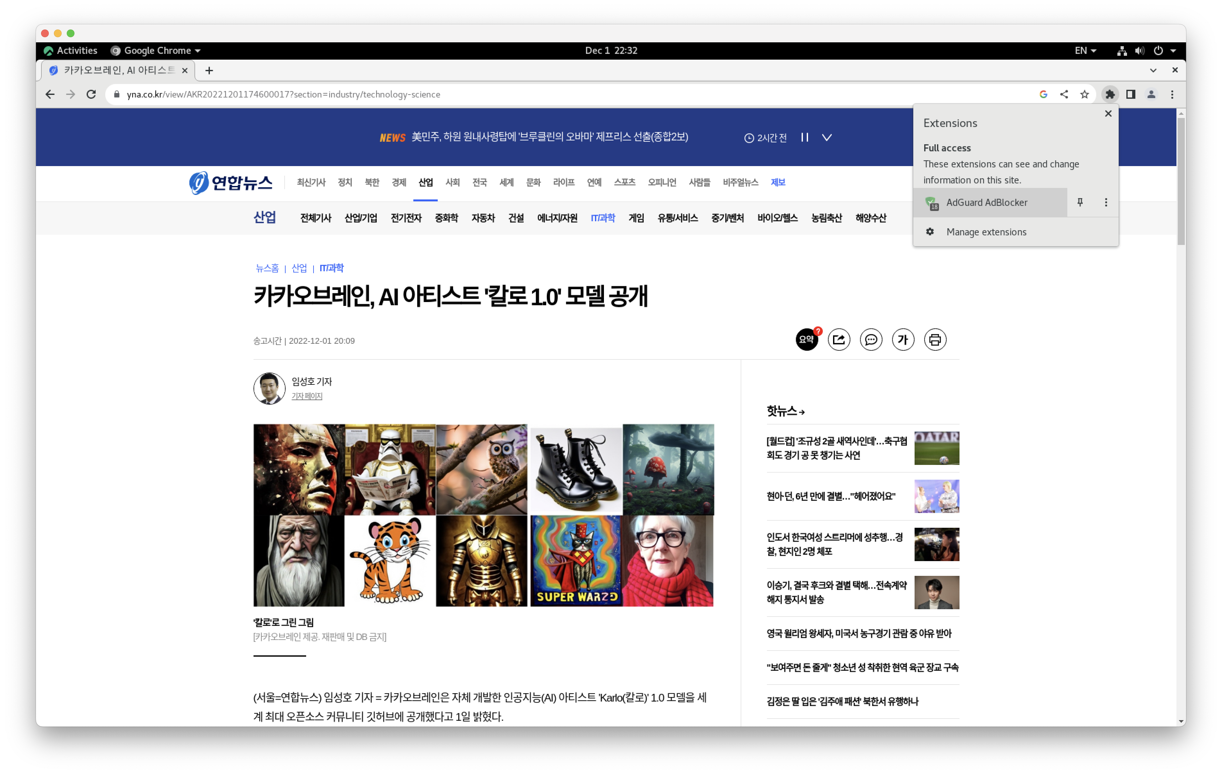The image size is (1222, 774).
Task: Open the 최신기사 menu
Action: [311, 182]
